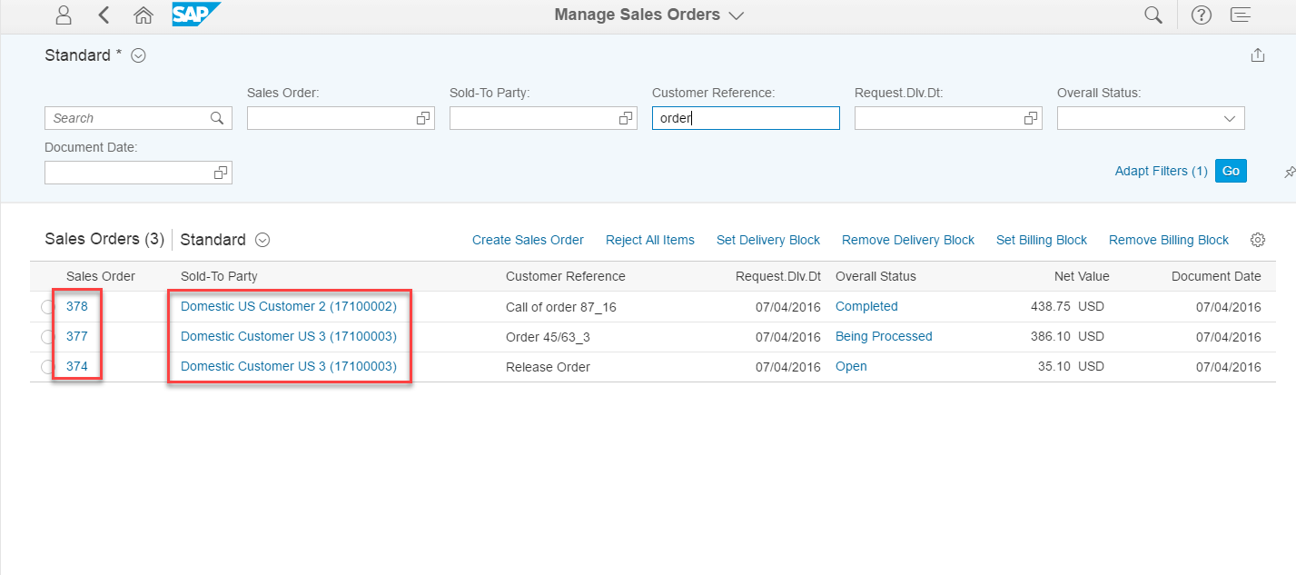Open Domestic Customer US 3 link for order 377
Image resolution: width=1296 pixels, height=575 pixels.
pyautogui.click(x=289, y=336)
